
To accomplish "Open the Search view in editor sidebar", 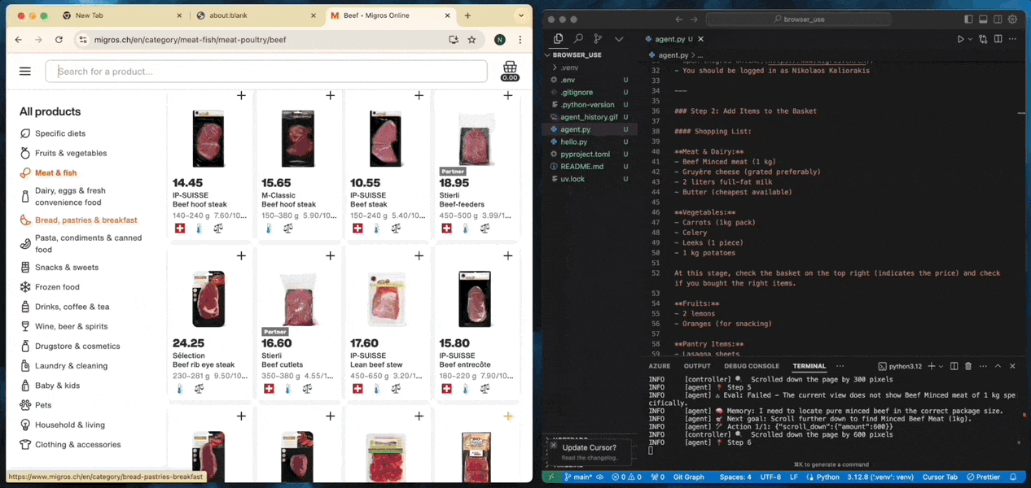I will (578, 39).
